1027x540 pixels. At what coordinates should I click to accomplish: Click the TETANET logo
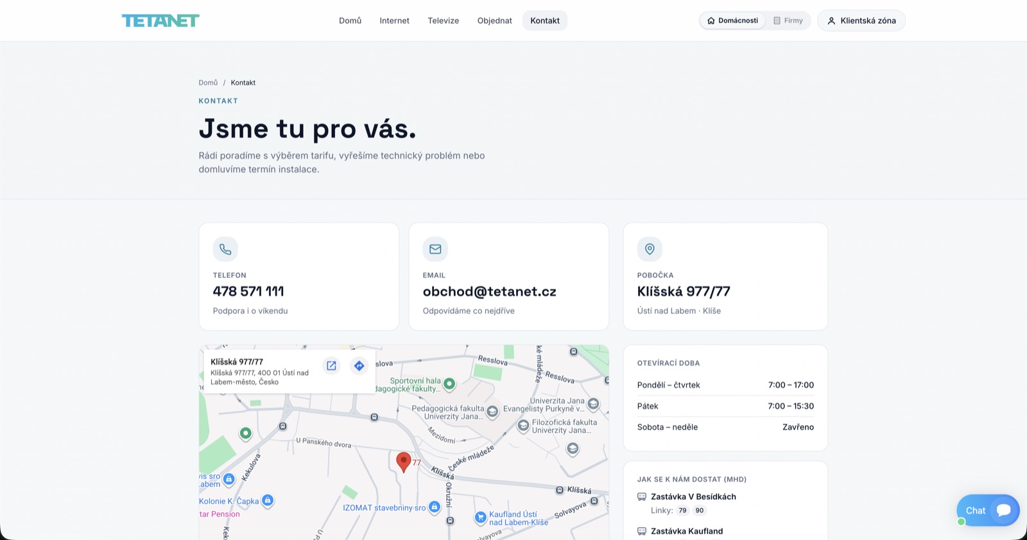point(160,21)
